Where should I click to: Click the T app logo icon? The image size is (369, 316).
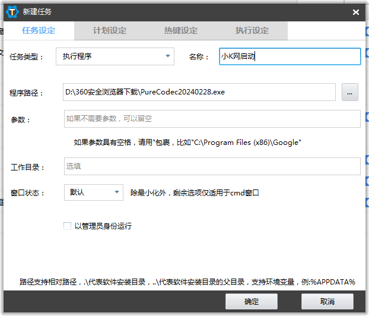point(12,12)
